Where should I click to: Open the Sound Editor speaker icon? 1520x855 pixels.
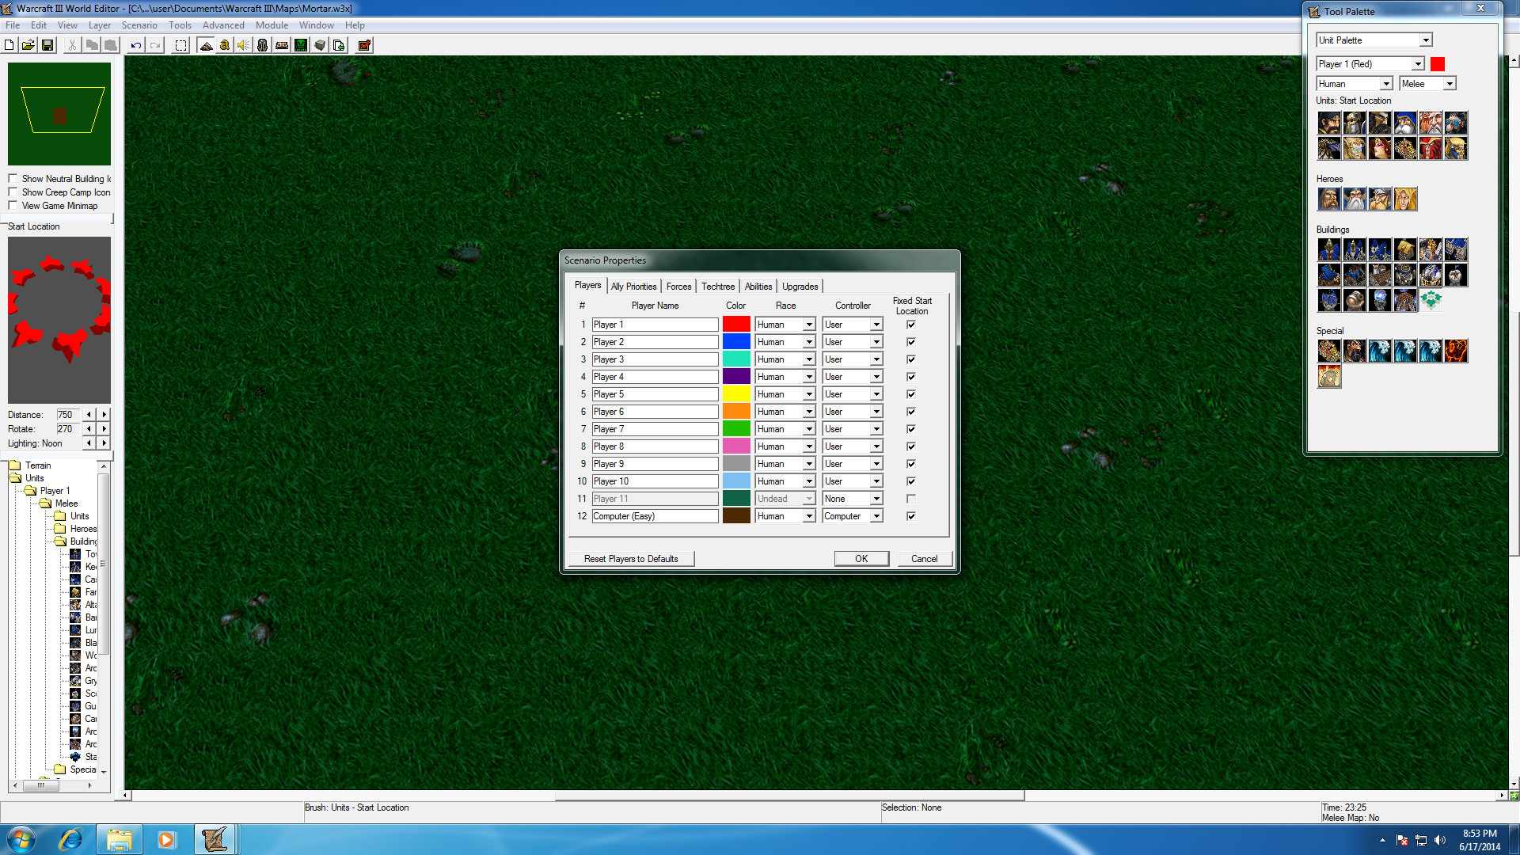pos(244,45)
